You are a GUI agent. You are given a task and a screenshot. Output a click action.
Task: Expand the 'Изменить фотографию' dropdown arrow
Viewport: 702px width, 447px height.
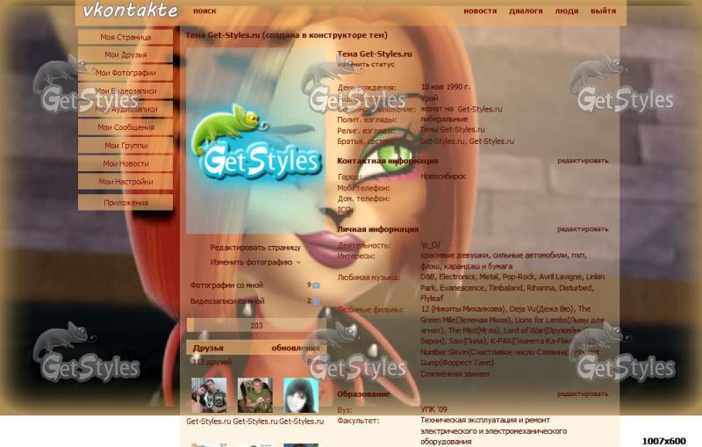[298, 263]
